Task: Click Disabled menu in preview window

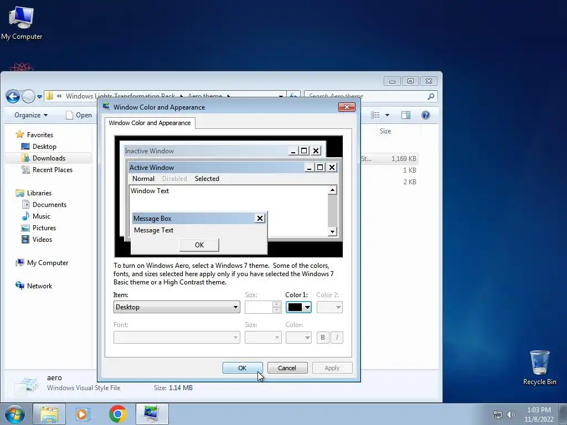Action: (x=174, y=179)
